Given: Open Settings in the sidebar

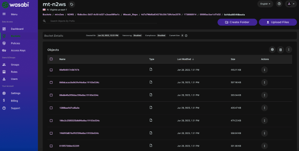Looking at the screenshot, I should (x=16, y=93).
